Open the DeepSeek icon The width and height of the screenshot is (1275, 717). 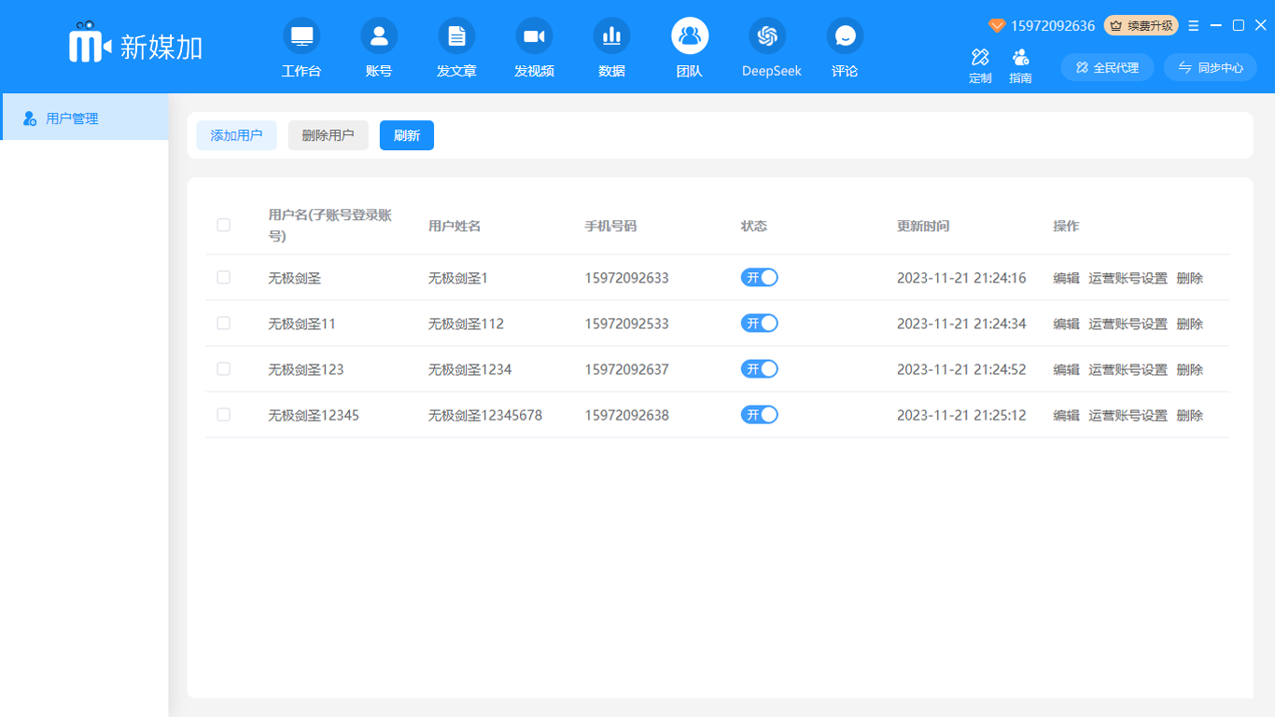pos(767,37)
